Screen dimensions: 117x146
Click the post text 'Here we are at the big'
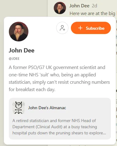click(92, 13)
